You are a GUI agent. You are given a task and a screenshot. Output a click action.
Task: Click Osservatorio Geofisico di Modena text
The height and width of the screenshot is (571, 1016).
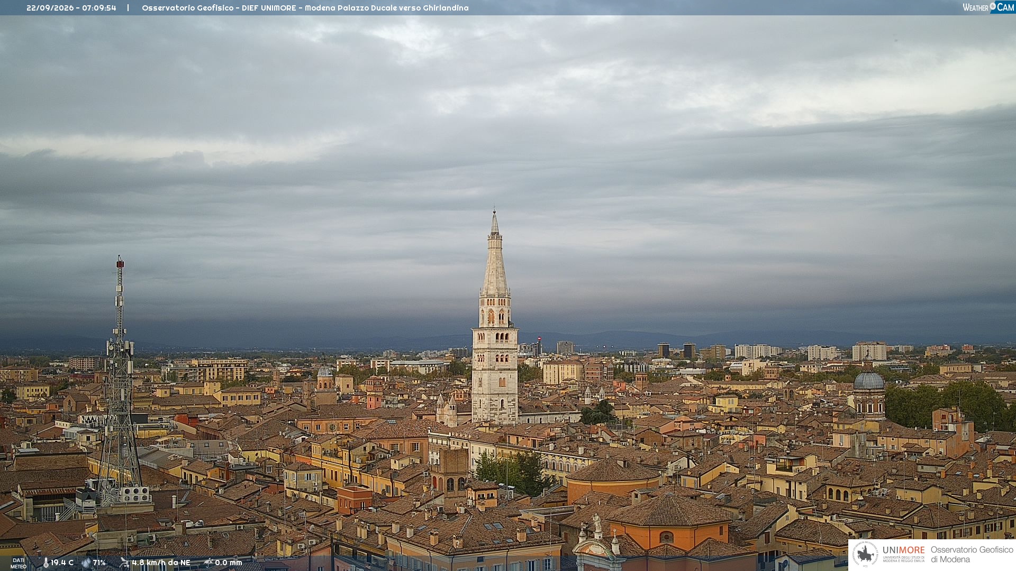click(x=972, y=555)
